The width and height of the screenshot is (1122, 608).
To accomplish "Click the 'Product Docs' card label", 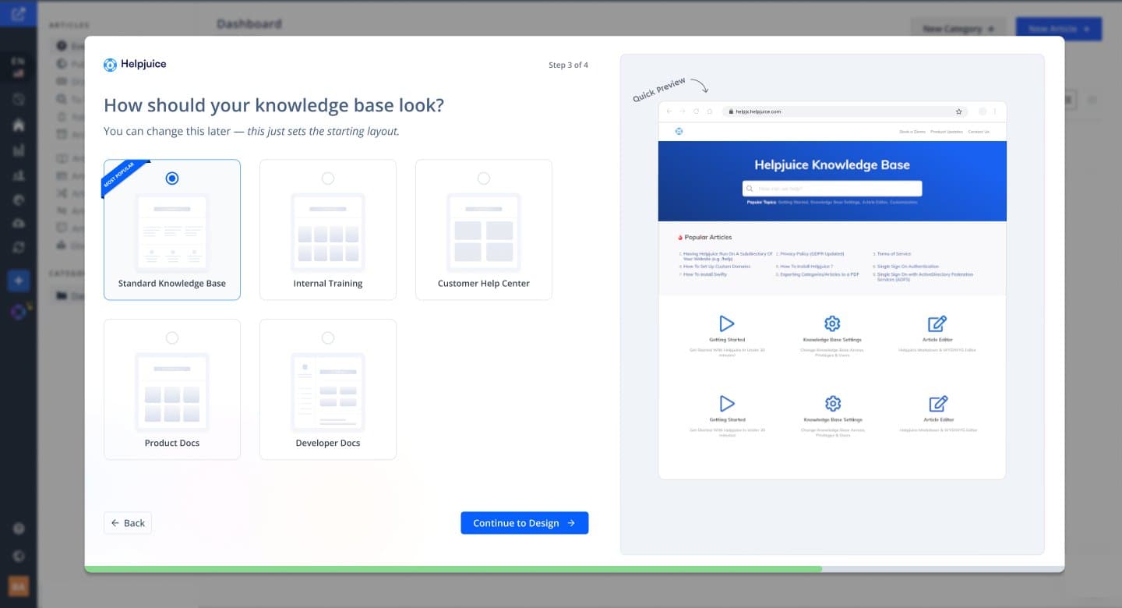I will (172, 443).
